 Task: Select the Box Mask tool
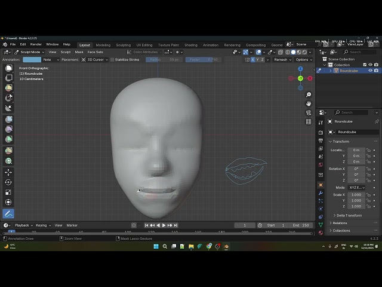[9, 68]
